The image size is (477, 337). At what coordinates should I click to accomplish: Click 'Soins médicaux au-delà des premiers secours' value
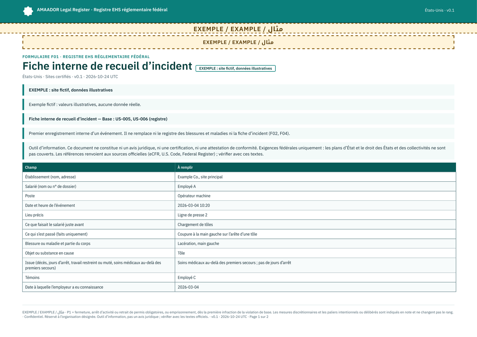(x=315, y=265)
